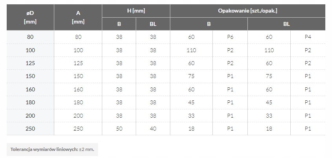Click 160 in the A [mm] column
Image resolution: width=332 pixels, height=158 pixels.
(78, 89)
